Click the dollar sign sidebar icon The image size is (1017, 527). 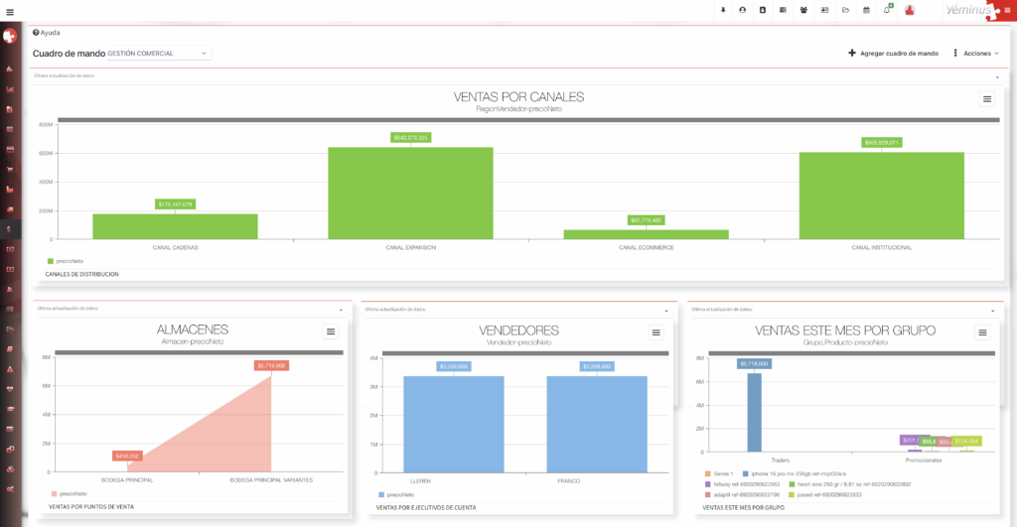click(x=10, y=229)
